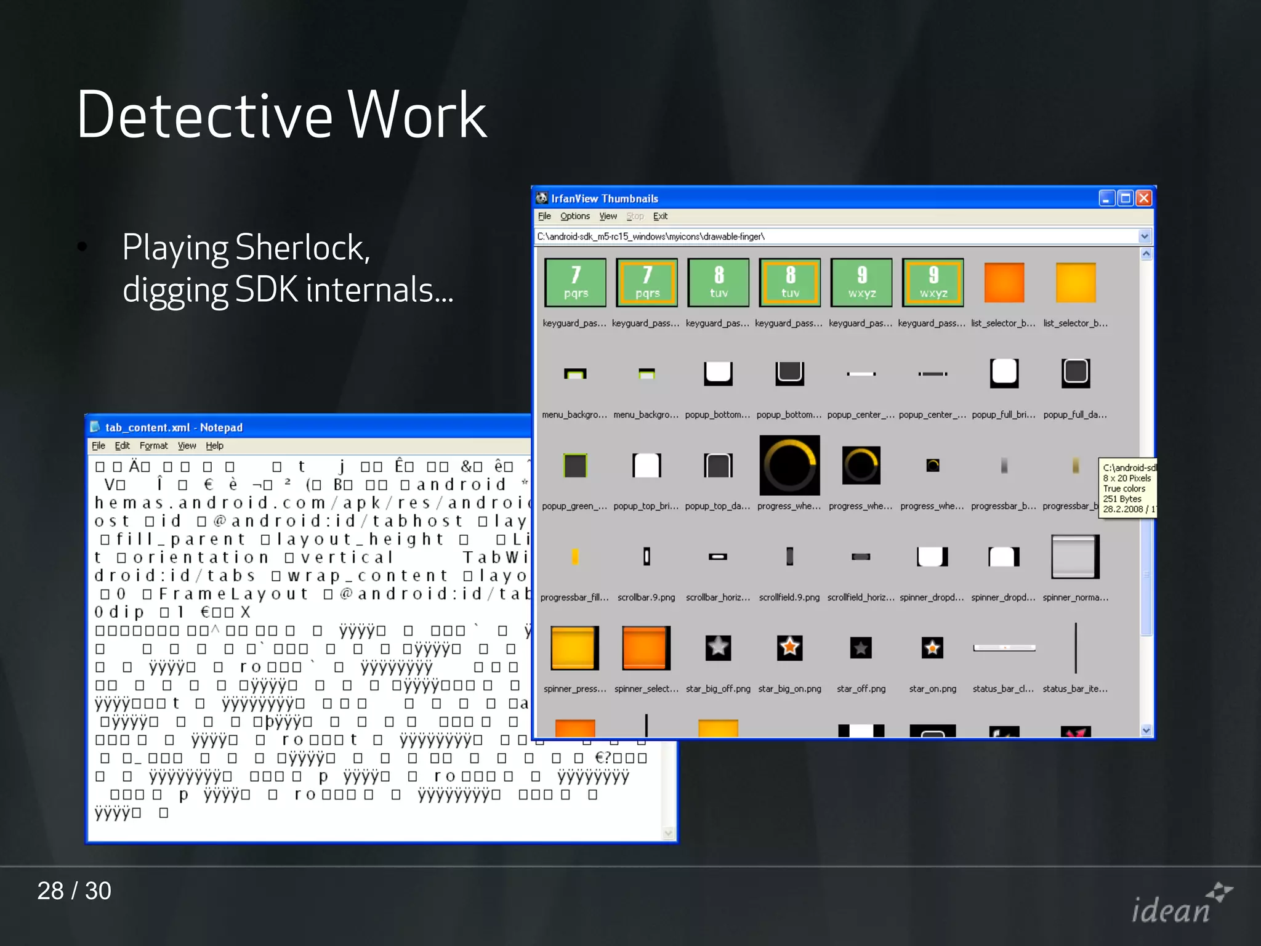Screen dimensions: 1261x946
Task: Select the spinner_normal grey thumbnail
Action: tap(1075, 557)
